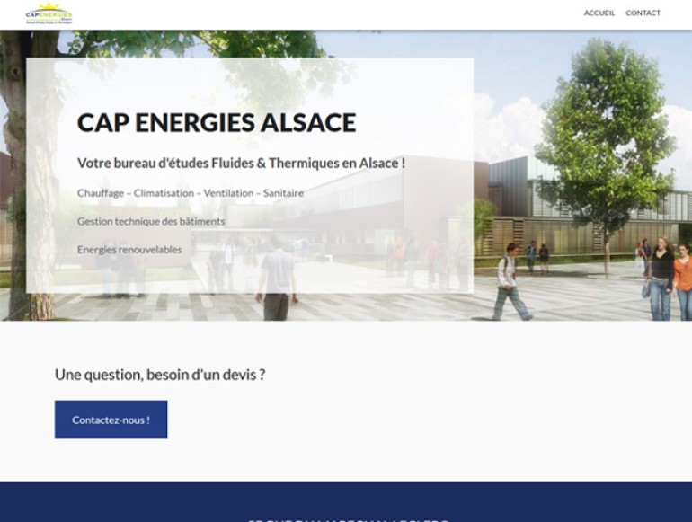This screenshot has height=522, width=692.
Task: Click the sun graphic atop the logo
Action: click(49, 7)
